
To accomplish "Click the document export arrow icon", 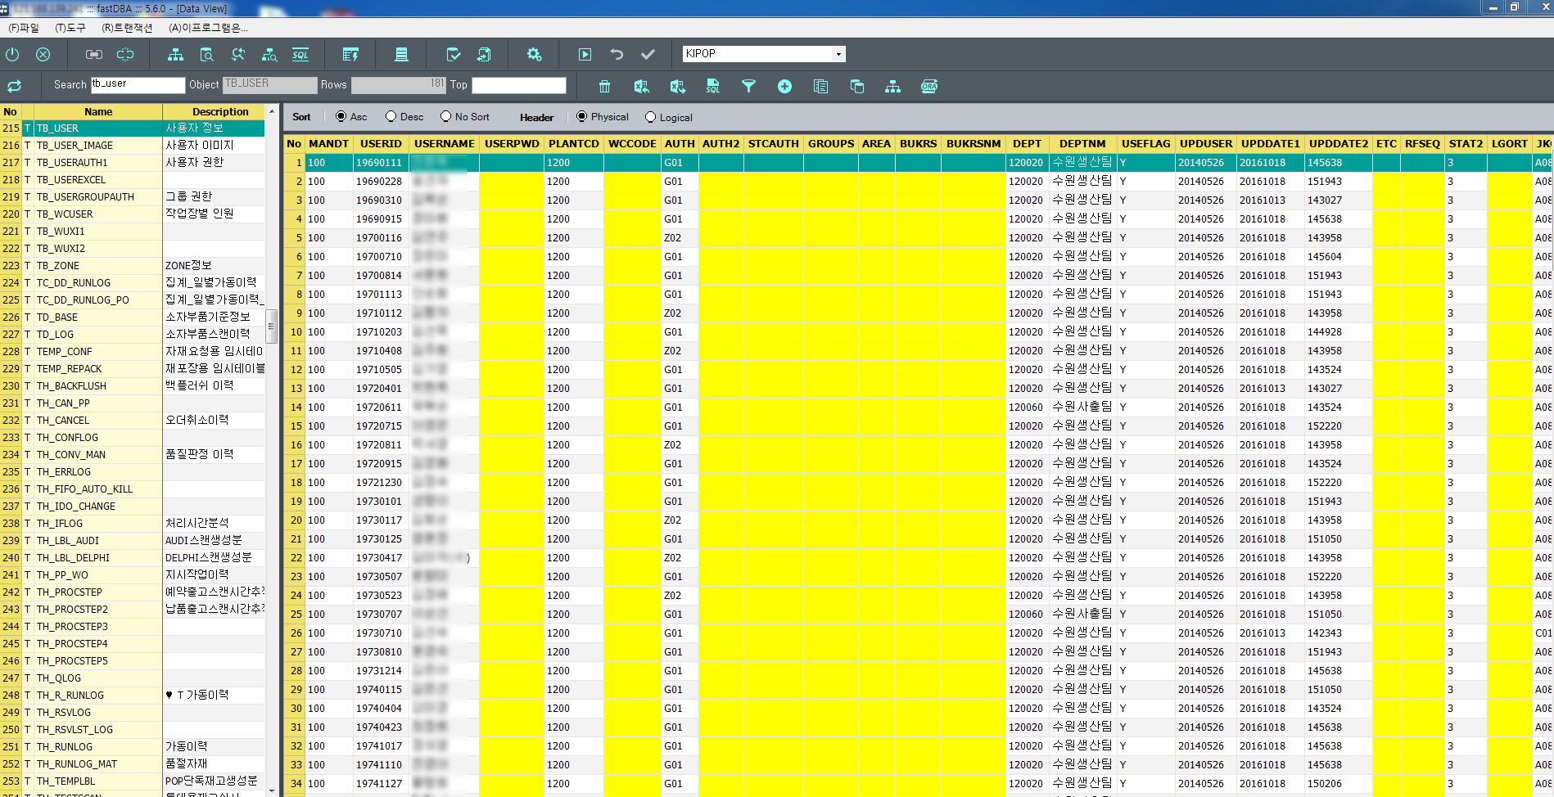I will coord(484,54).
